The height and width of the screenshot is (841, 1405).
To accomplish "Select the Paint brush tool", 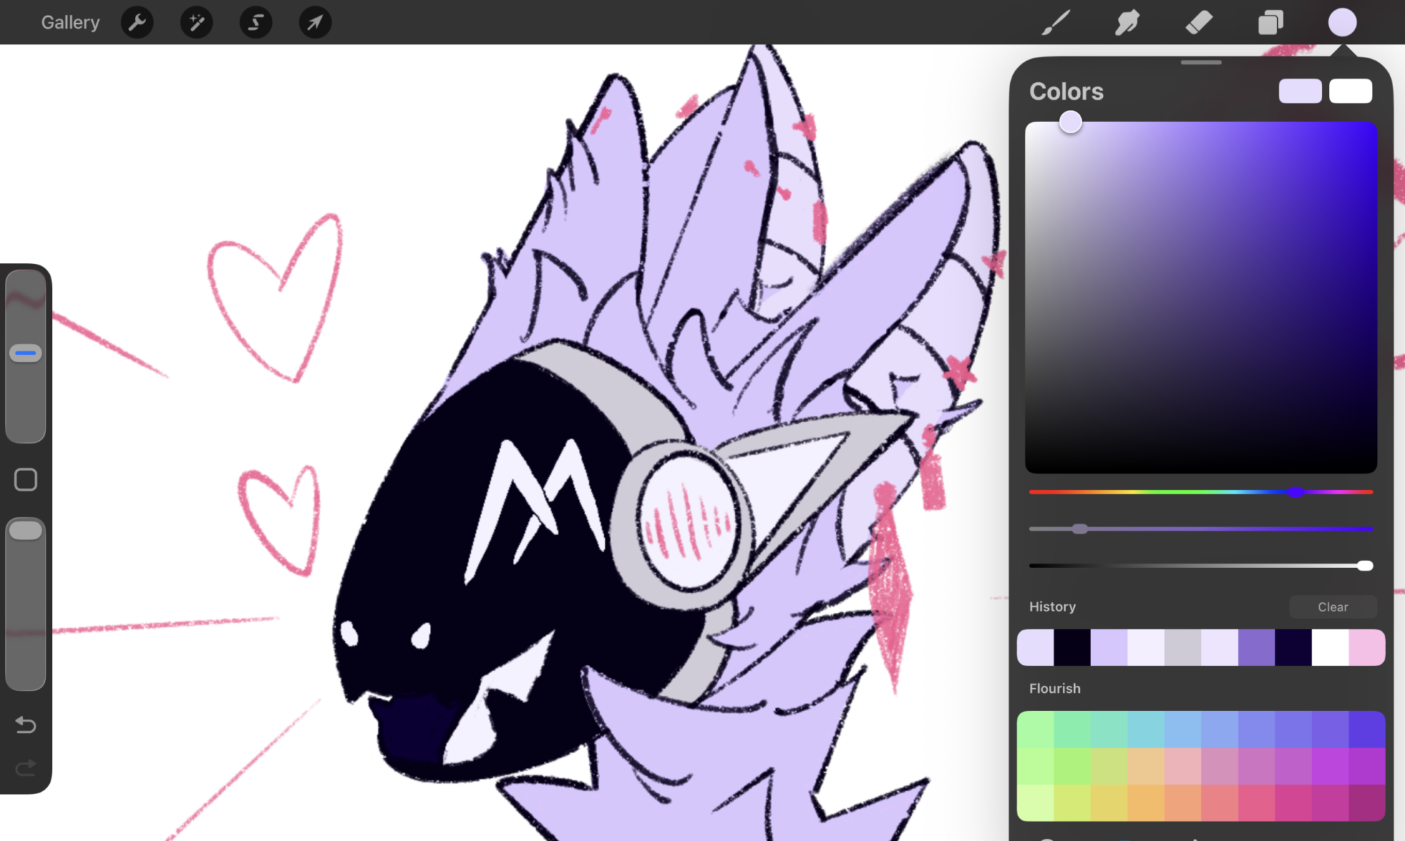I will (1056, 22).
